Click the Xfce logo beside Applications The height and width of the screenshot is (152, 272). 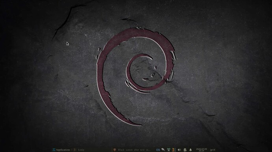click(x=54, y=150)
